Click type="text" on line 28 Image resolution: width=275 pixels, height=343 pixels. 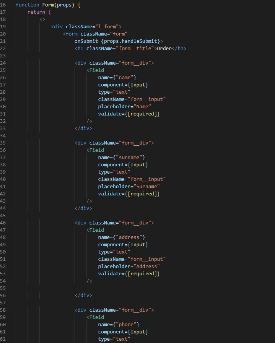coord(114,92)
